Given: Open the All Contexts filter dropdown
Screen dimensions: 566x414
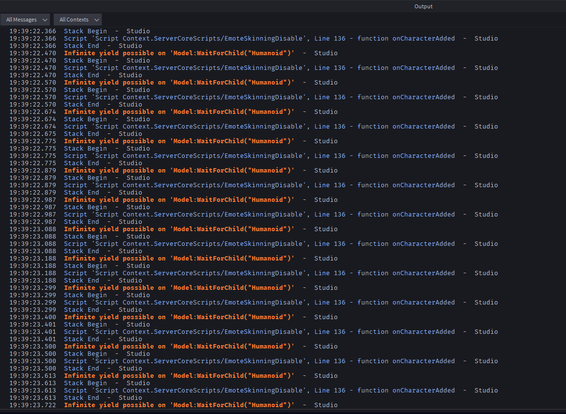Looking at the screenshot, I should pos(78,20).
